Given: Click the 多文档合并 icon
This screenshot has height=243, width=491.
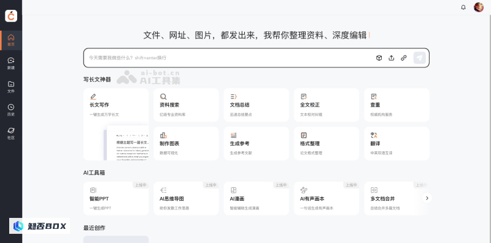Looking at the screenshot, I should tap(374, 190).
